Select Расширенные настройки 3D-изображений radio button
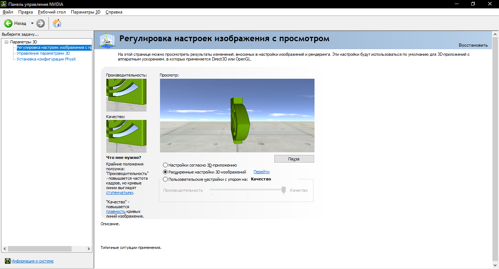The height and width of the screenshot is (269, 499). [165, 172]
